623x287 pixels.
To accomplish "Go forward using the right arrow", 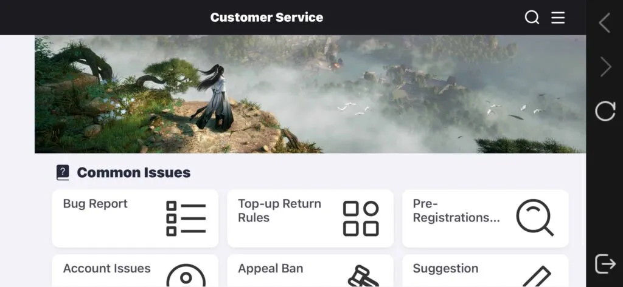I will click(x=605, y=67).
